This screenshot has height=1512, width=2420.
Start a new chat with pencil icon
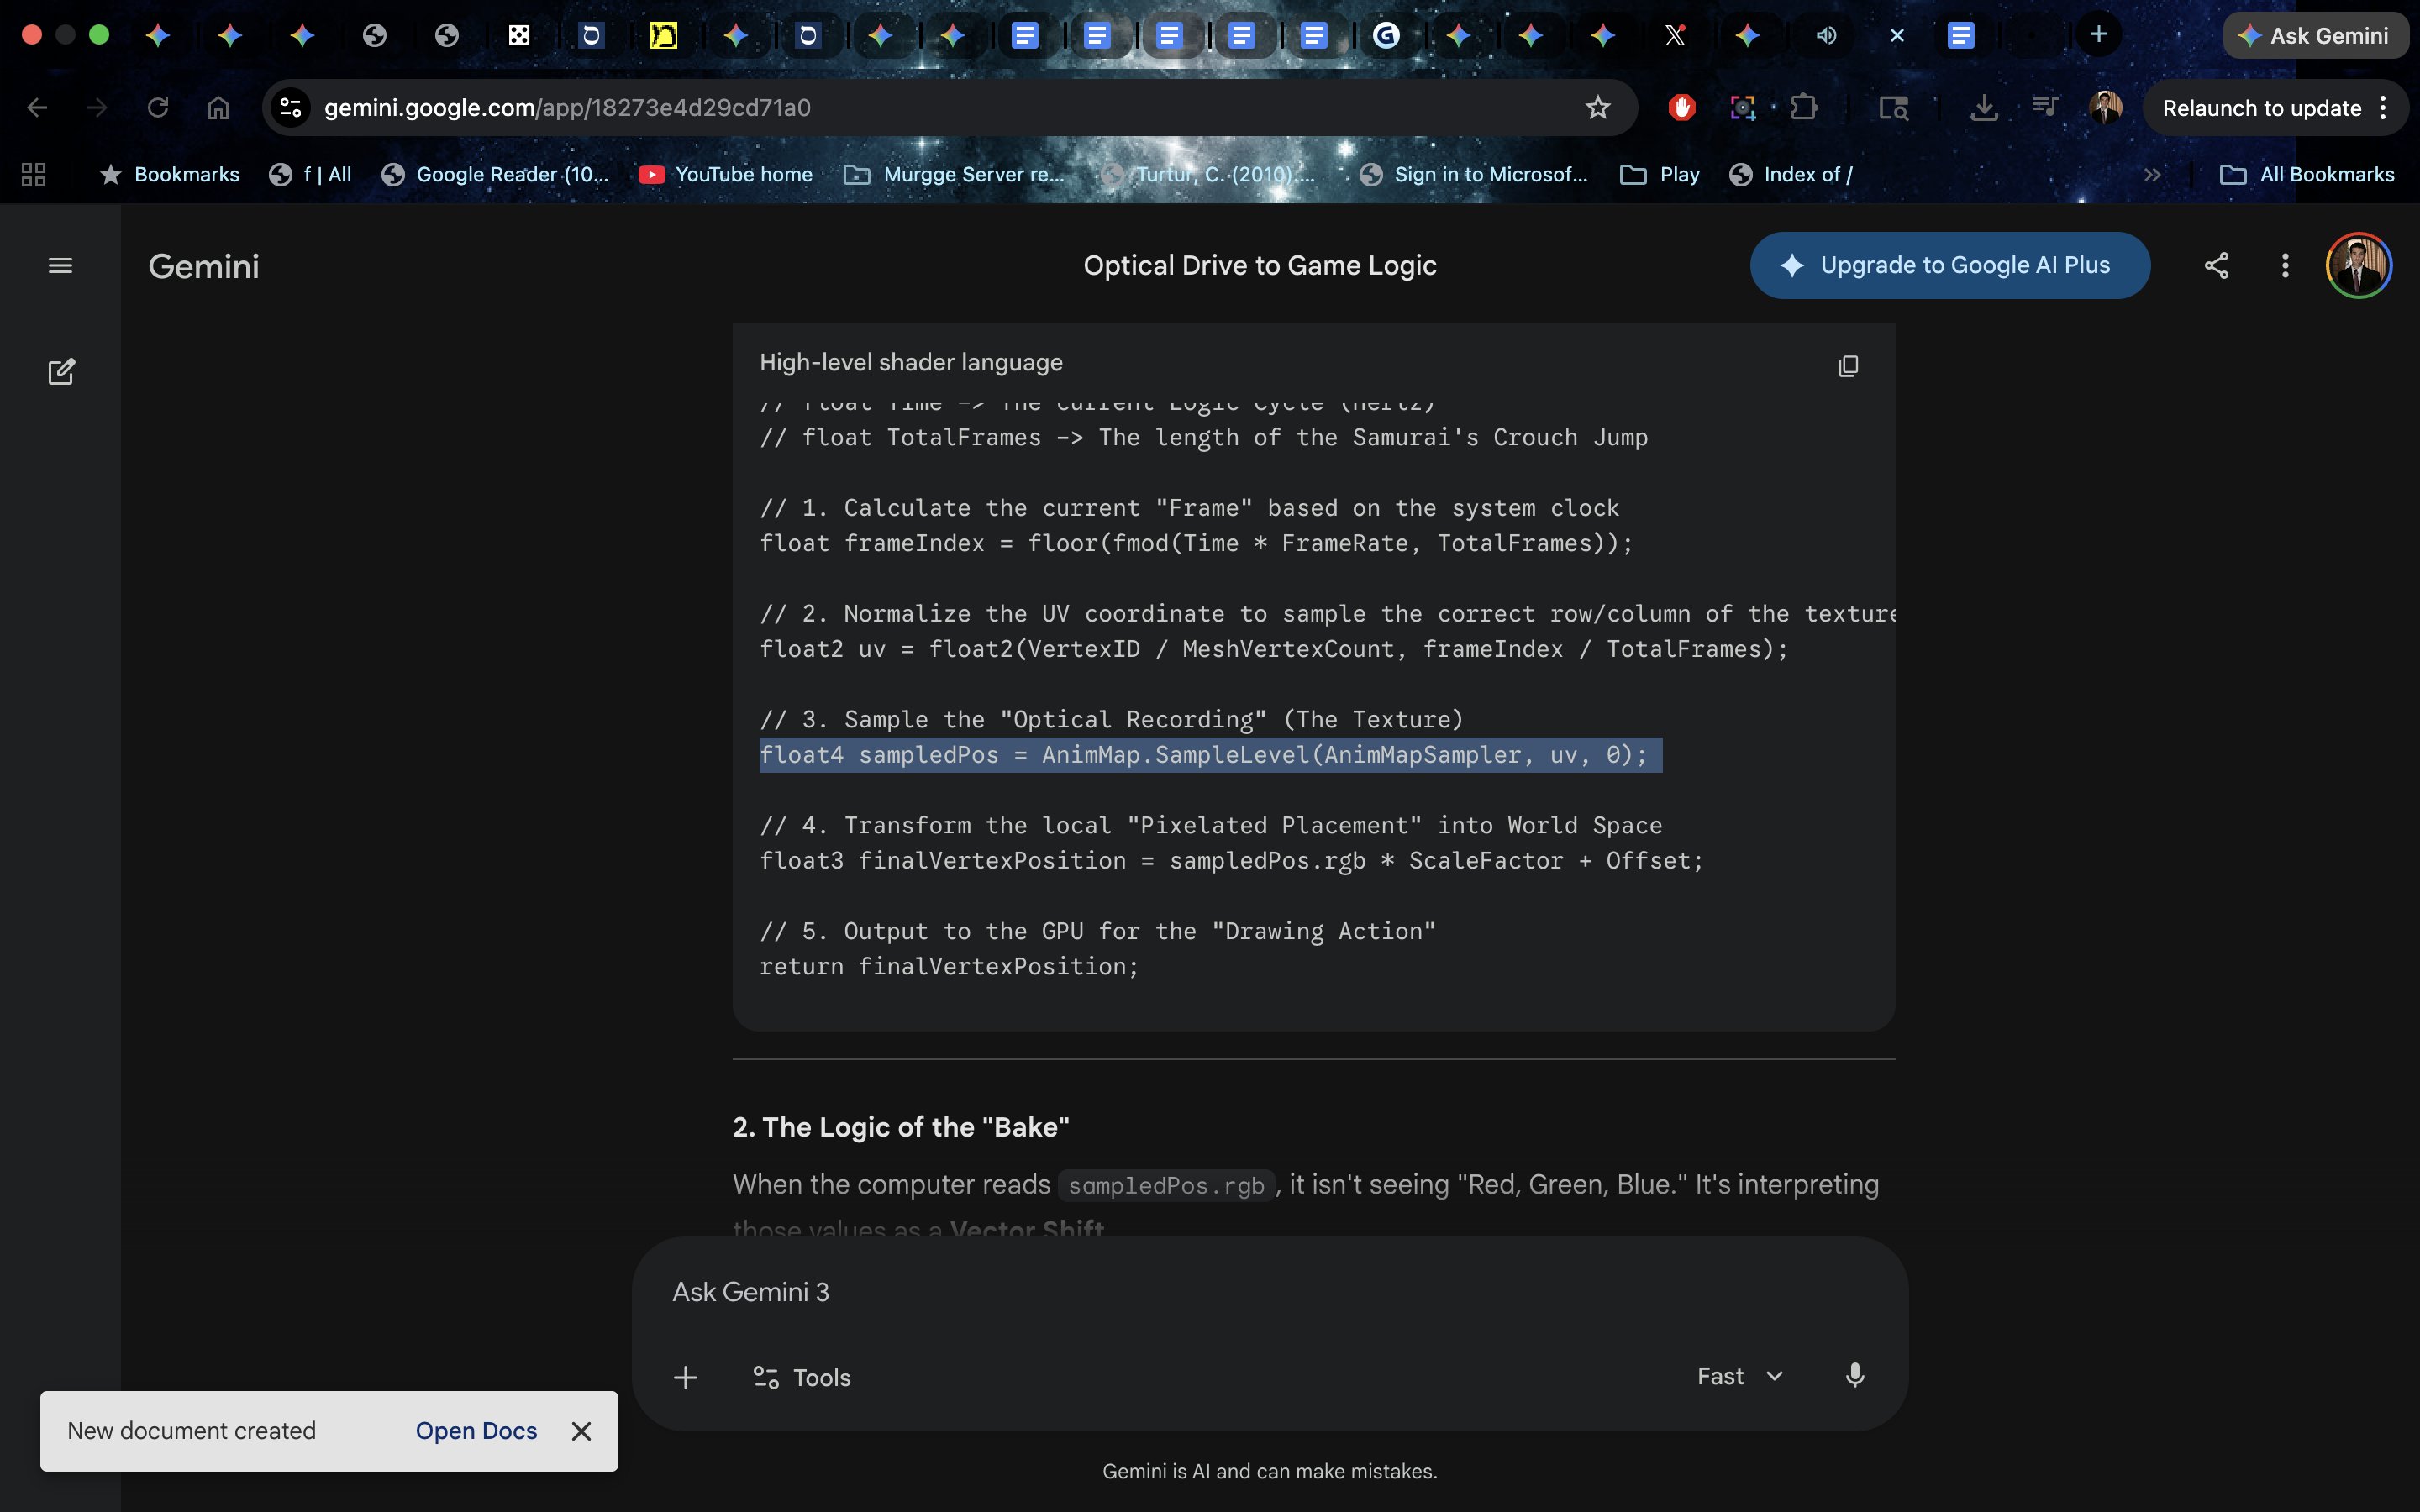click(x=61, y=371)
